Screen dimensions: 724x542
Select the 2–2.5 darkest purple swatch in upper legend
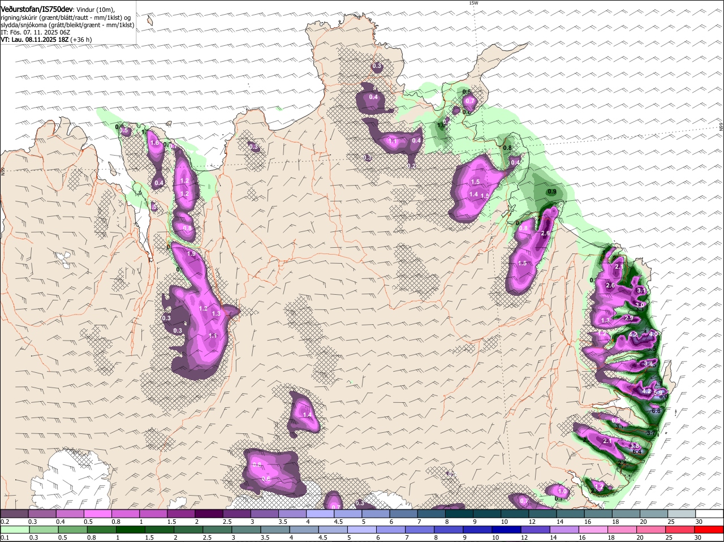click(x=209, y=513)
